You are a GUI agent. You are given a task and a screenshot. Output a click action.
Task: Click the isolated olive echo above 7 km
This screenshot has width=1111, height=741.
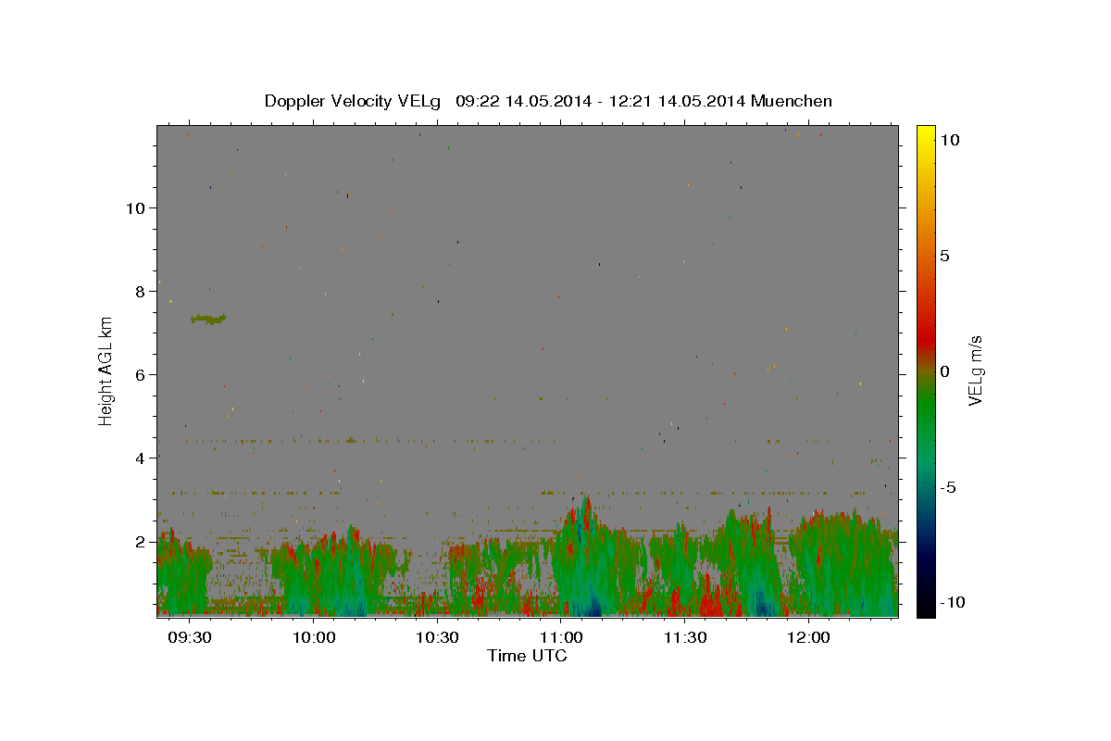pyautogui.click(x=208, y=319)
